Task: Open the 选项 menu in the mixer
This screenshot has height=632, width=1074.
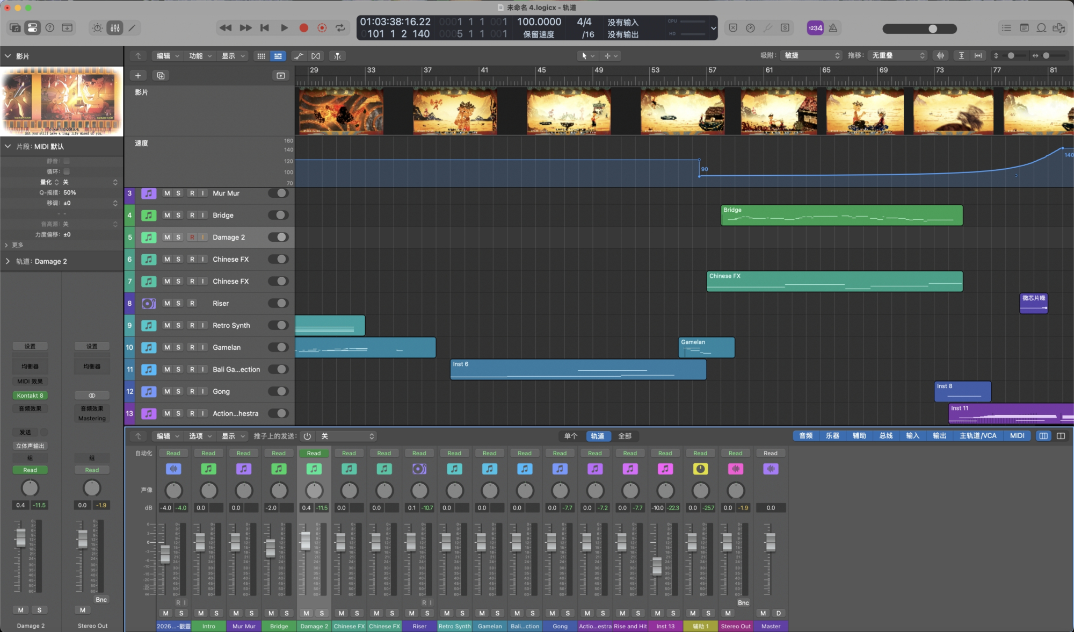Action: [x=200, y=436]
